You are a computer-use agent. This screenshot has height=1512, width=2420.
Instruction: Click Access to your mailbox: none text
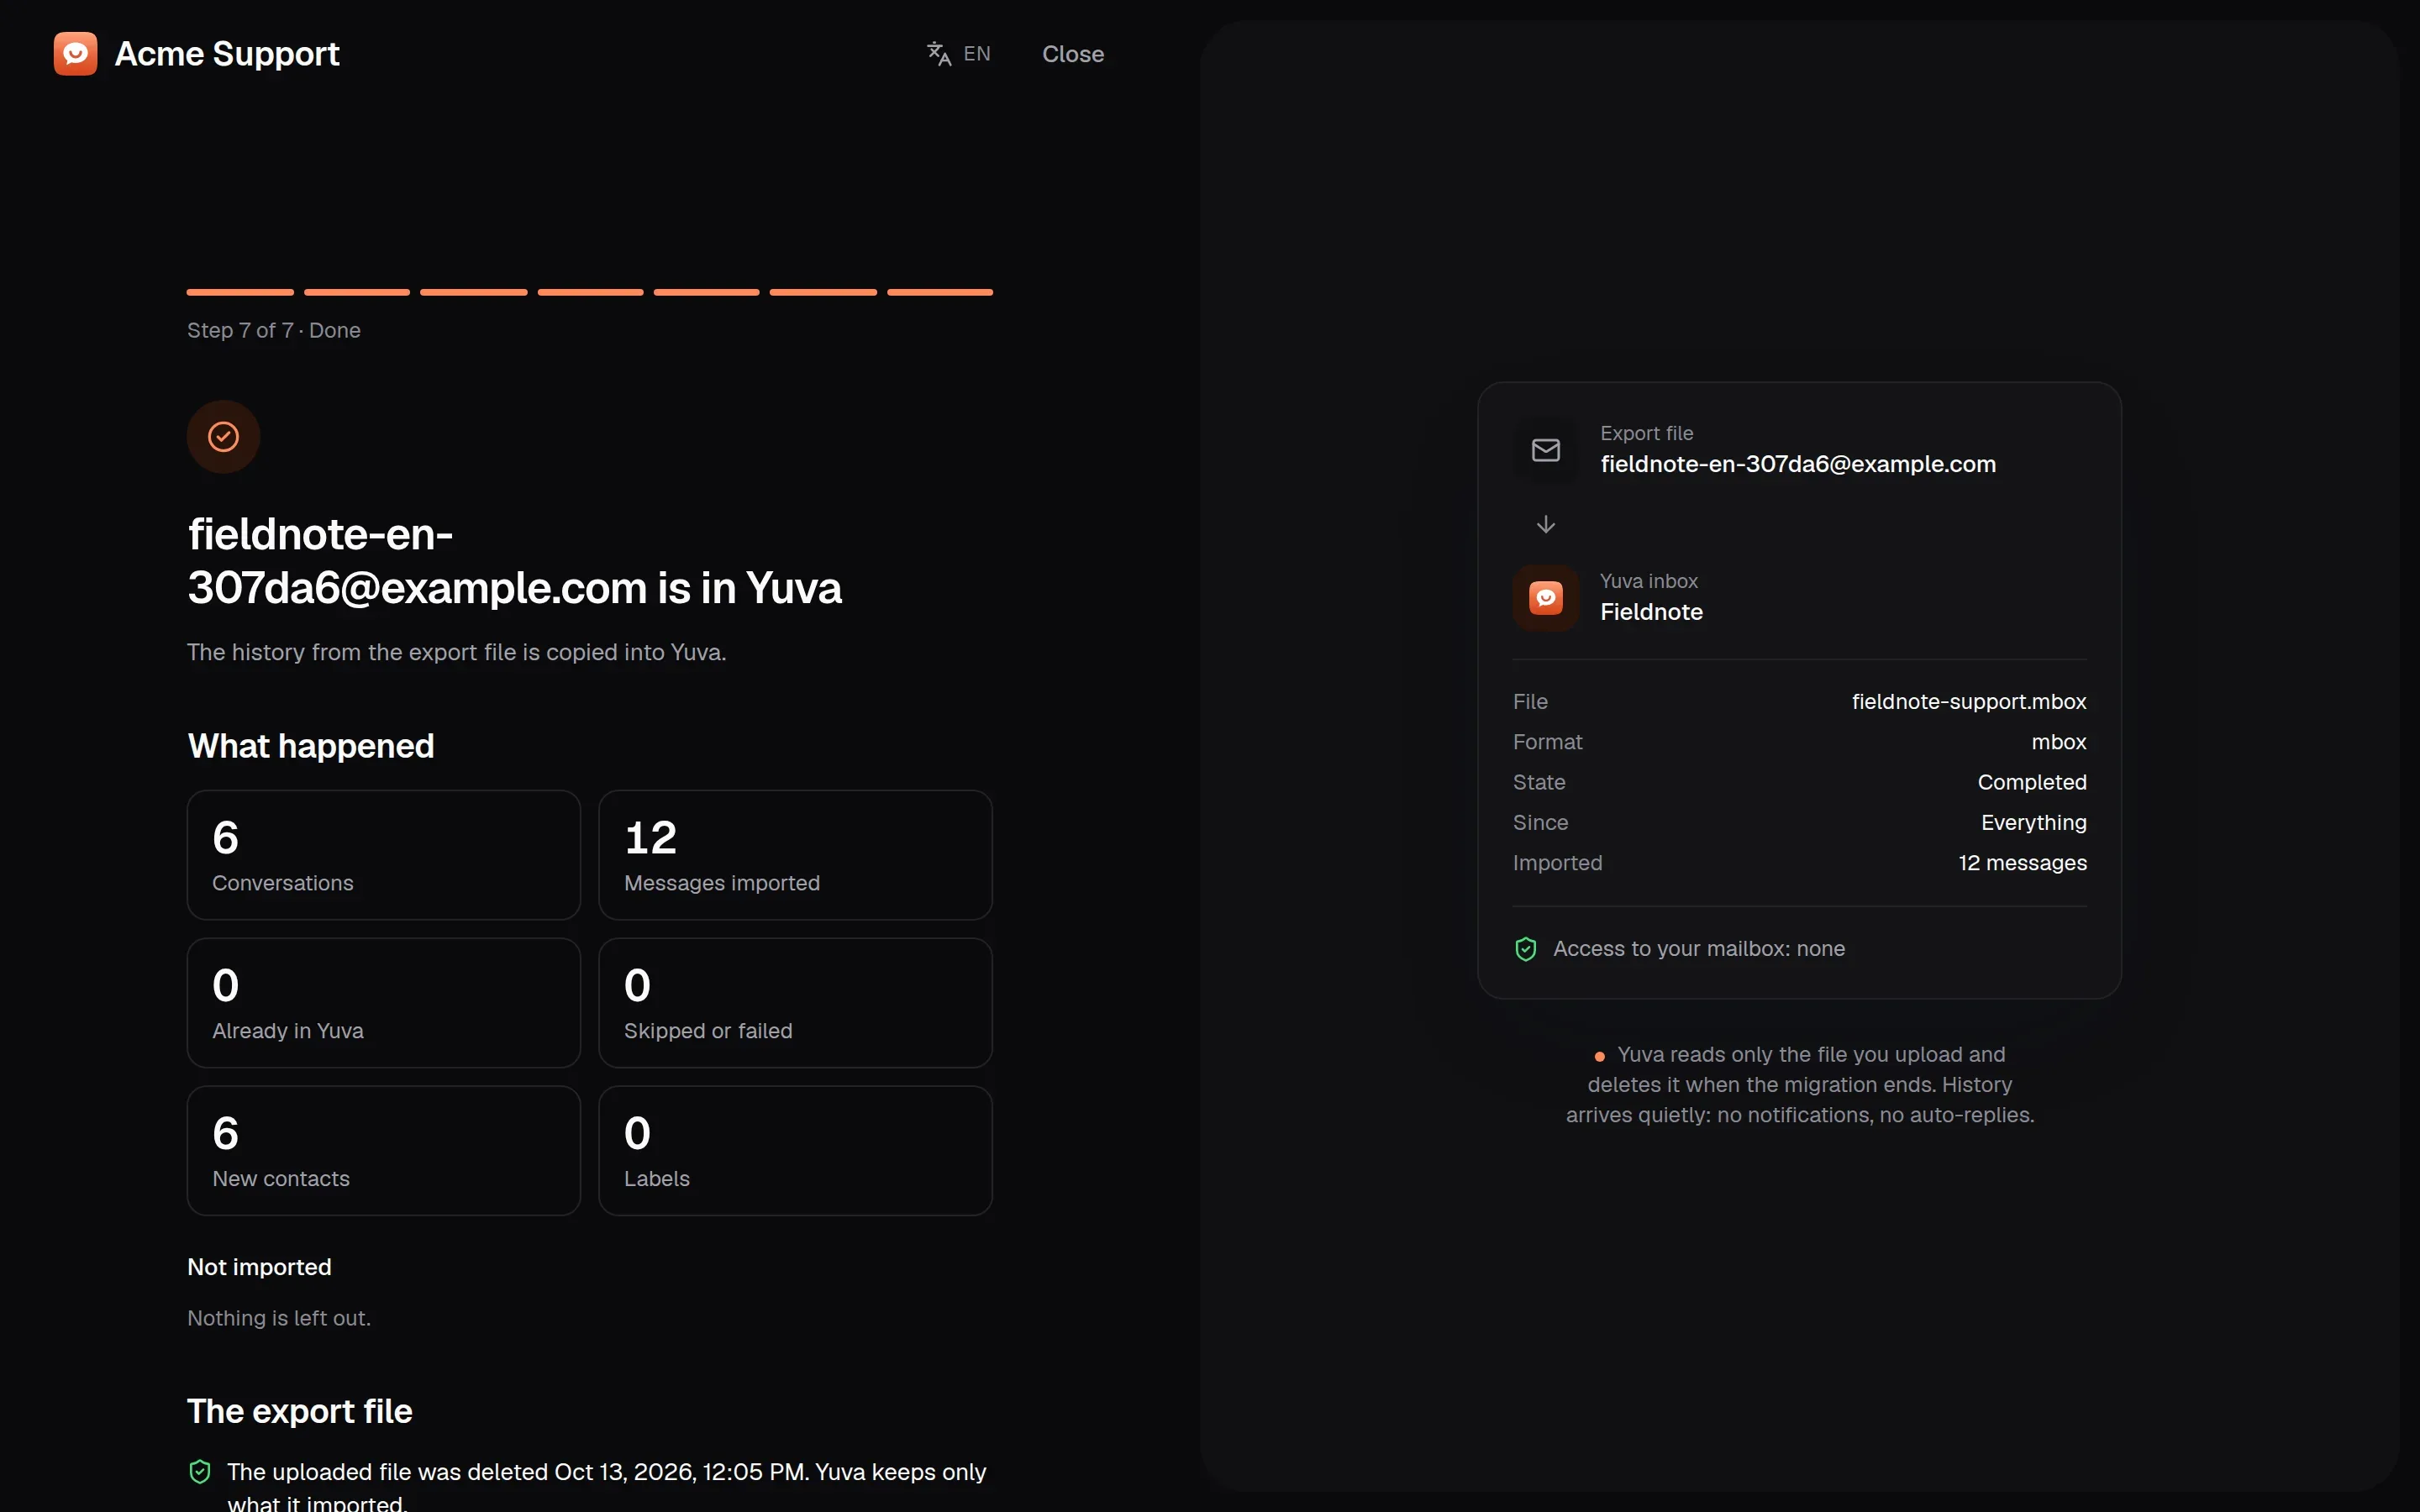(x=1699, y=949)
